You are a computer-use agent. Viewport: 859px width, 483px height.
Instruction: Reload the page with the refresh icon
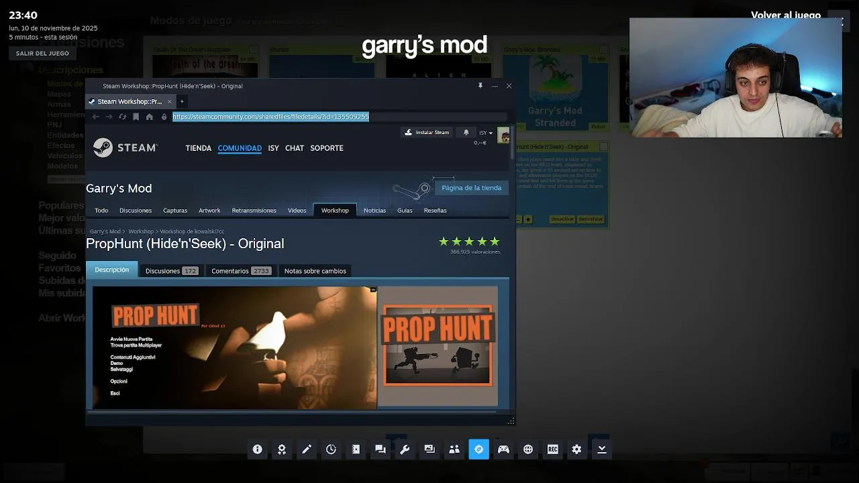pyautogui.click(x=122, y=117)
